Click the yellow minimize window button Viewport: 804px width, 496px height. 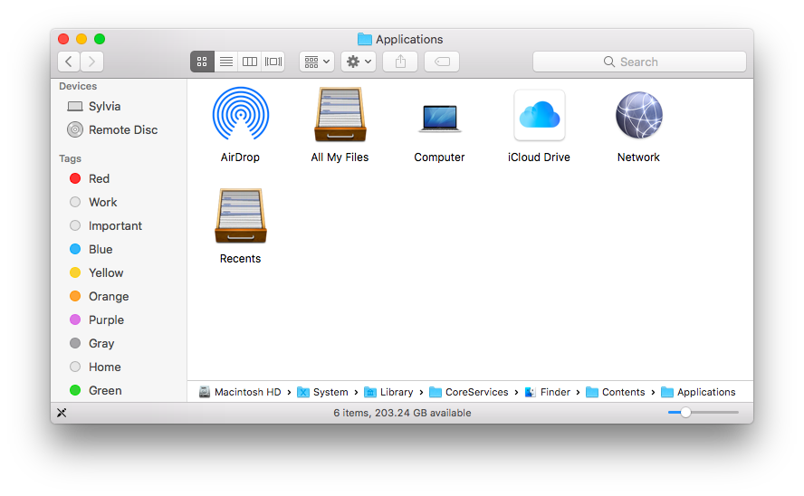[81, 39]
